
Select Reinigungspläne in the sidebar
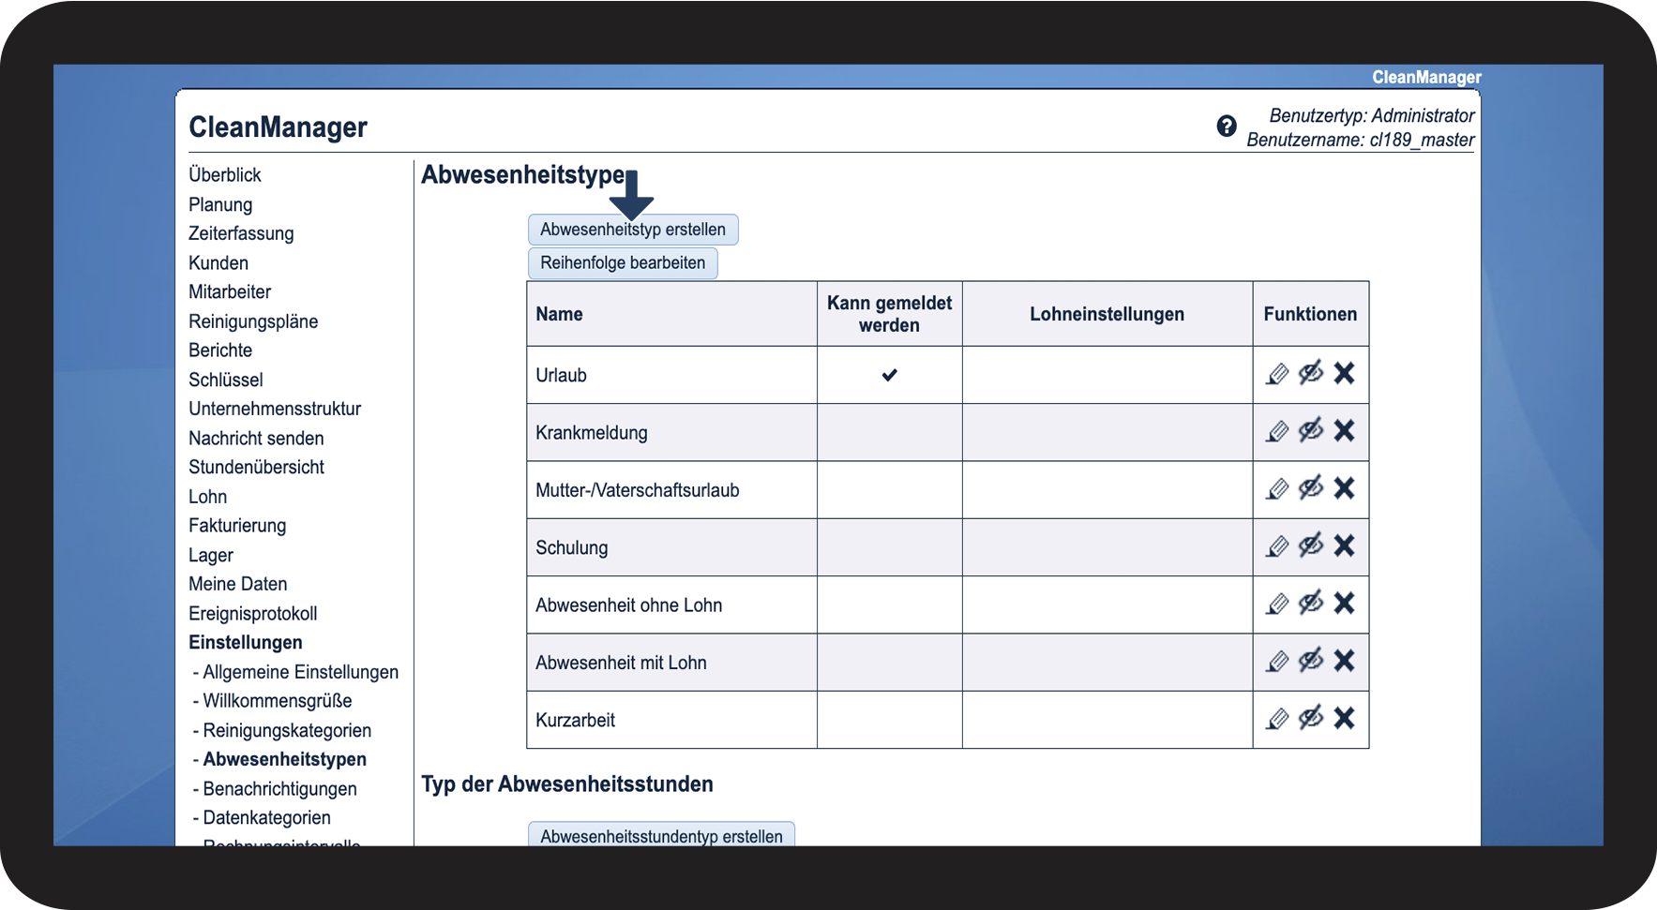point(253,321)
